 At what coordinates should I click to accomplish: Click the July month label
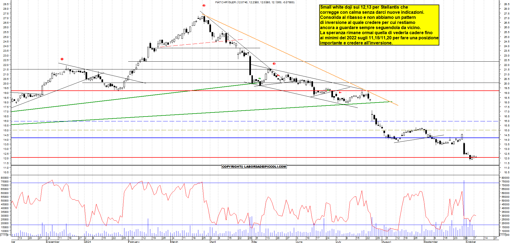(x=338, y=242)
